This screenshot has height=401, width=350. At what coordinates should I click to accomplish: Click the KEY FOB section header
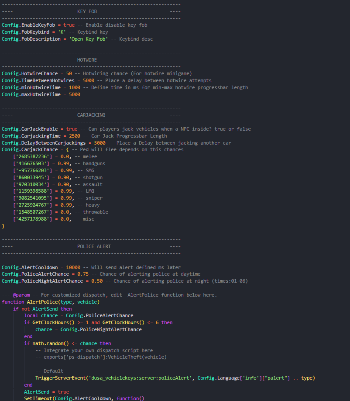click(87, 11)
